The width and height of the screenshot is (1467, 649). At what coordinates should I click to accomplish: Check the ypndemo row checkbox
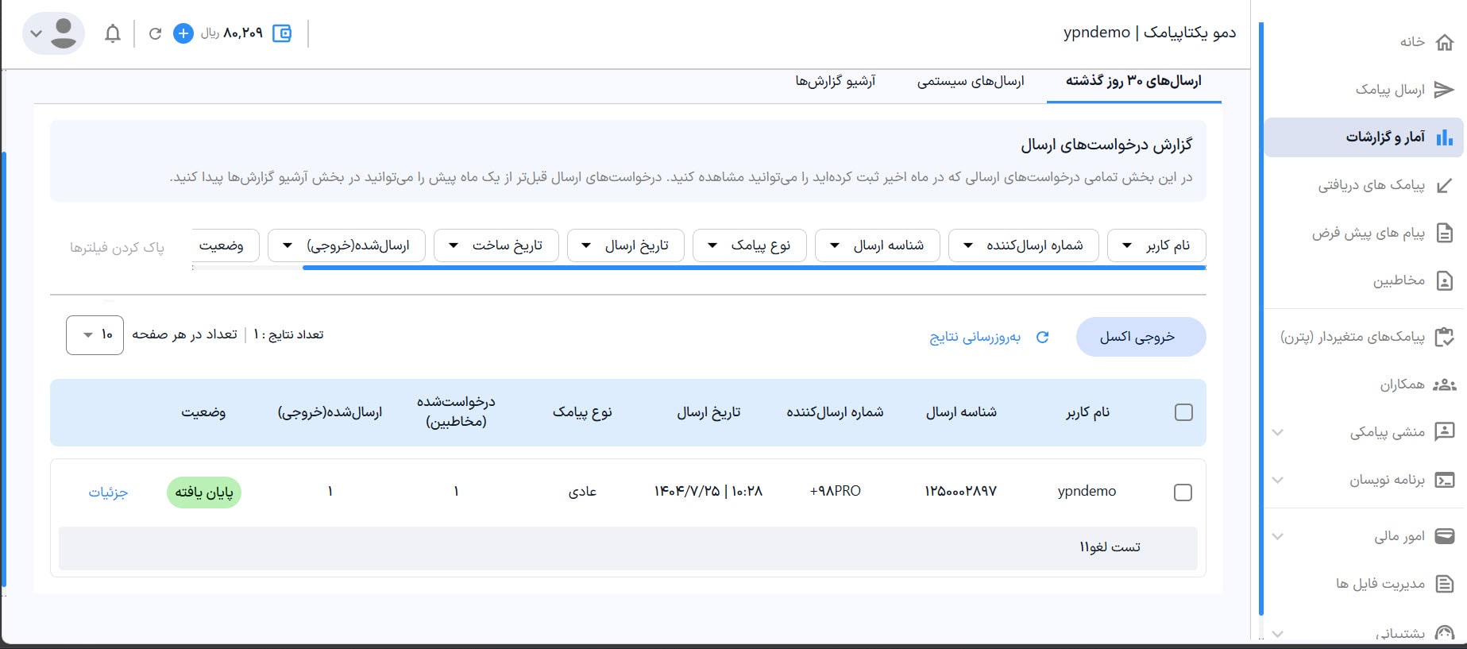[1183, 493]
